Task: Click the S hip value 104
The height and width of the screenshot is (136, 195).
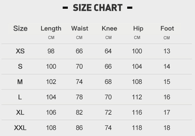Action: (x=137, y=66)
